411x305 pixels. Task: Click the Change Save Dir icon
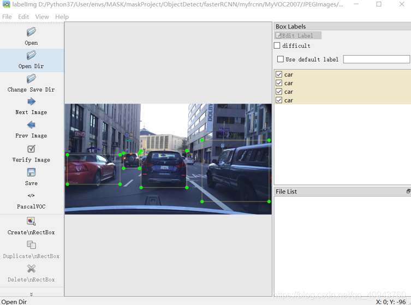point(31,79)
